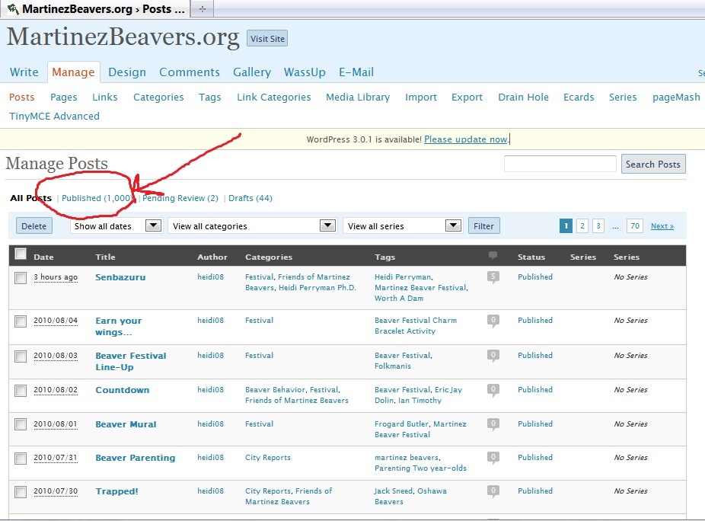Click the Categories submenu item
705x521 pixels.
(x=158, y=97)
